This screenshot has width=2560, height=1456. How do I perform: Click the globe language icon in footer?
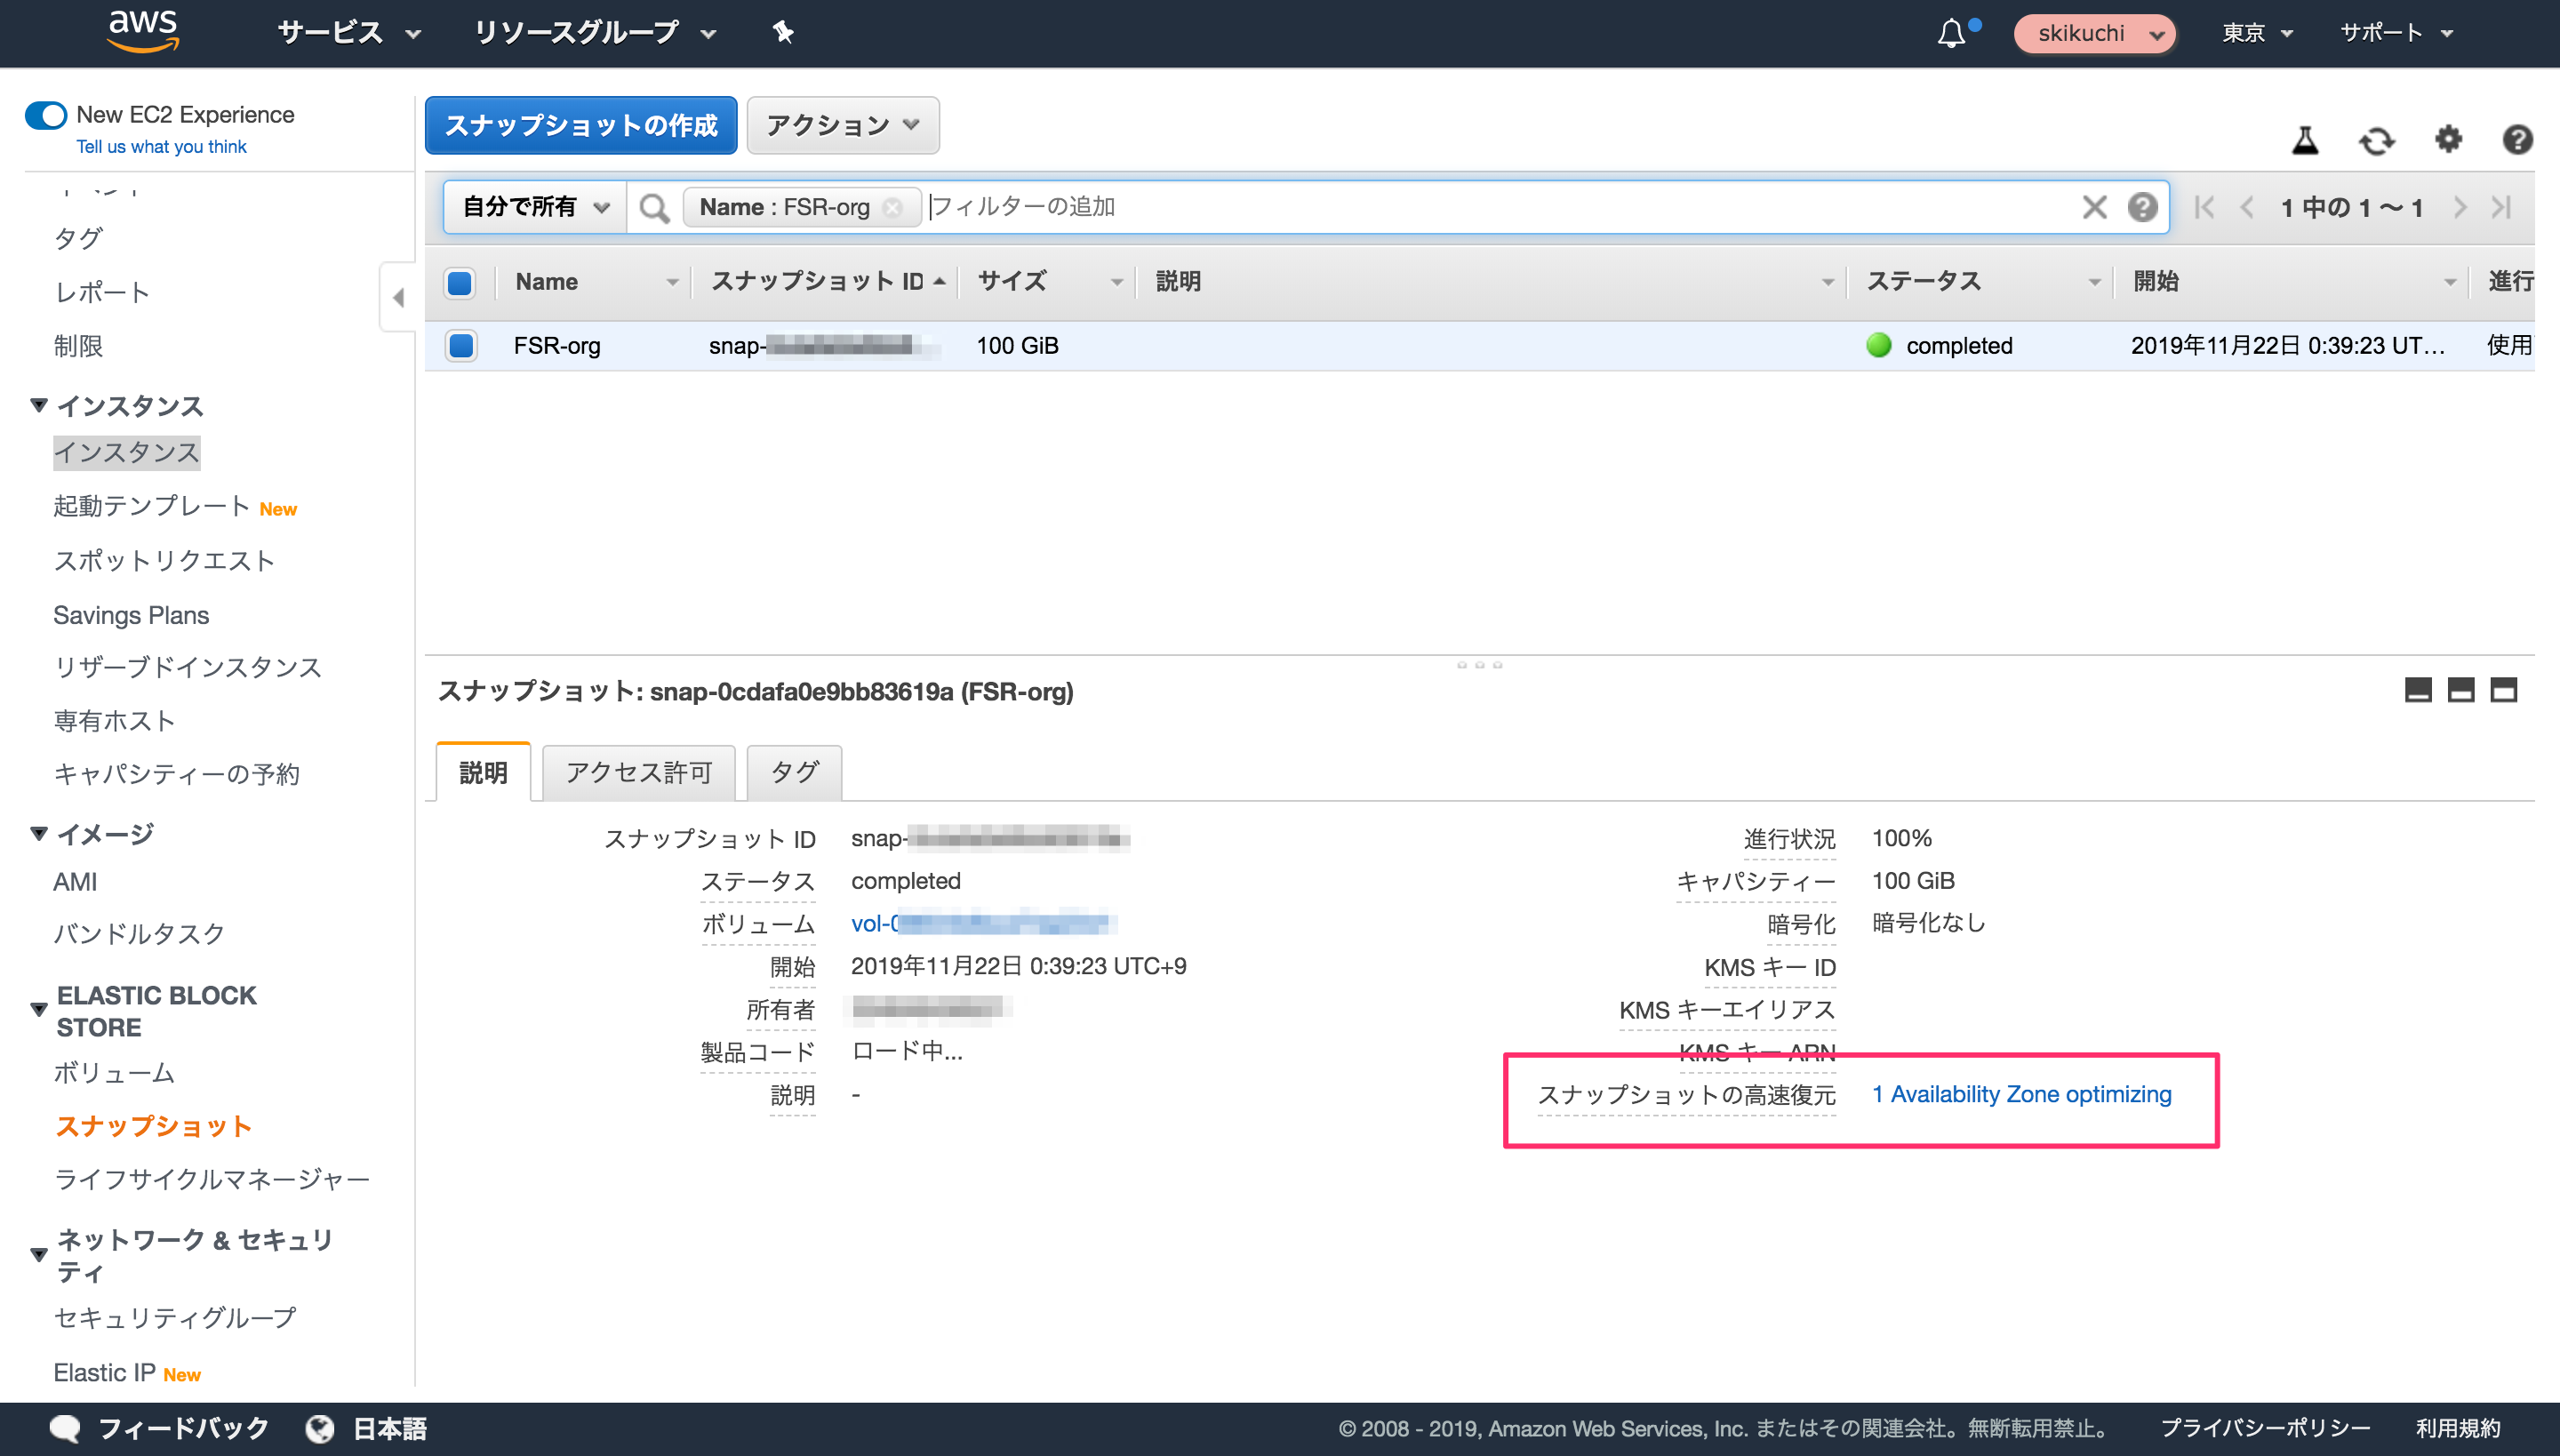point(320,1428)
